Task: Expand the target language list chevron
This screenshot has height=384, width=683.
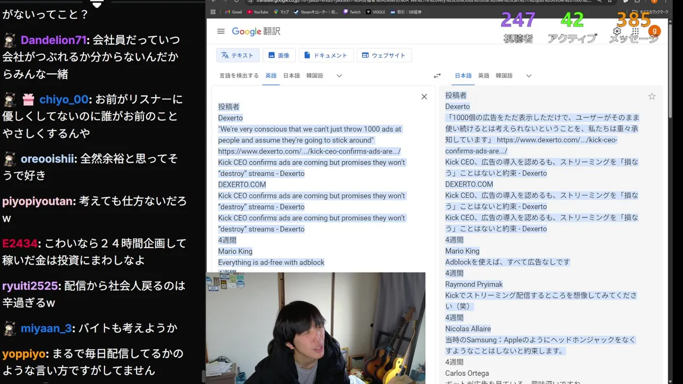Action: point(529,76)
